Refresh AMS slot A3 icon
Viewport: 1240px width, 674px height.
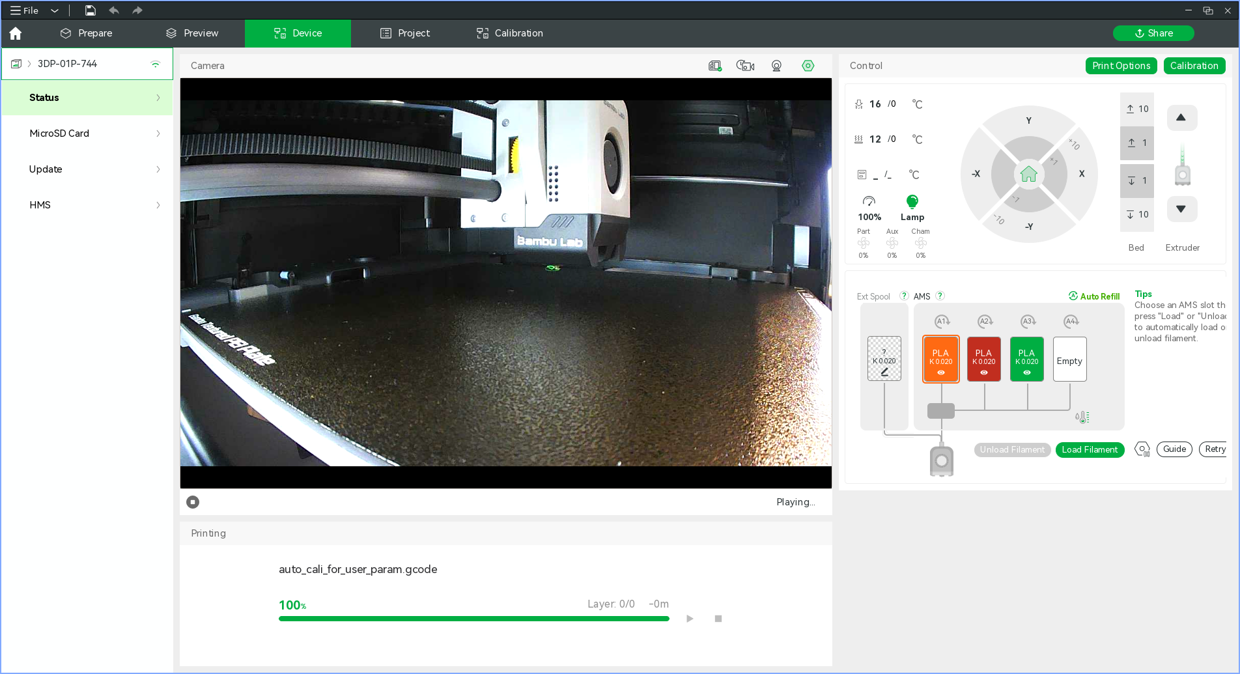coord(1028,322)
